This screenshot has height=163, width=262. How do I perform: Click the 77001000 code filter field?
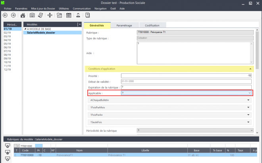(27, 146)
